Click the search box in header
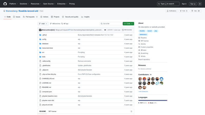205x115 pixels. tap(168, 4)
